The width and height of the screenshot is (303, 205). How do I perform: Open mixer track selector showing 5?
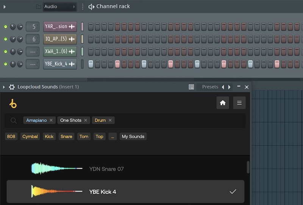click(33, 27)
